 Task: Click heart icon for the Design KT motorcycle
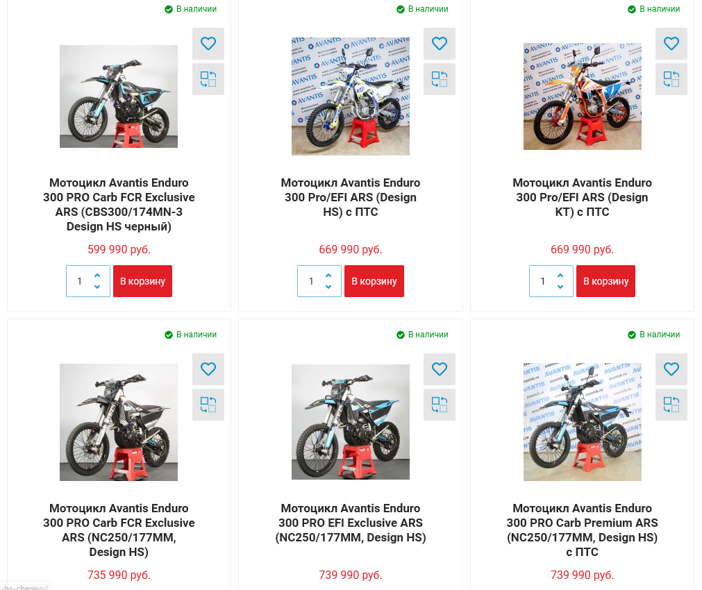tap(671, 44)
